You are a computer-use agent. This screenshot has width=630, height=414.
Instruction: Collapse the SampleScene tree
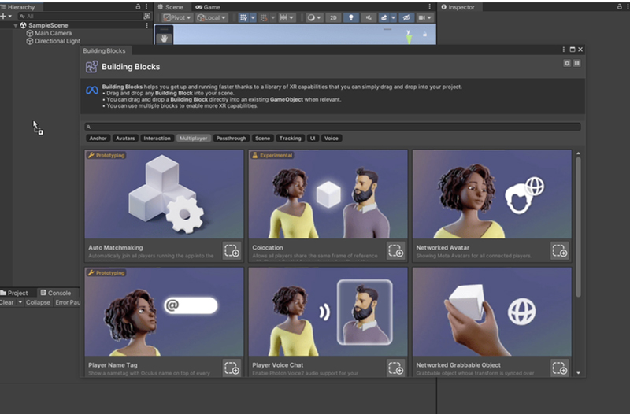[x=15, y=25]
